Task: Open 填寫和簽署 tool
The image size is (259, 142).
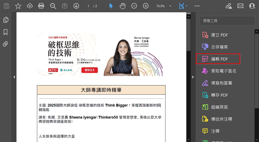Action: point(221,83)
